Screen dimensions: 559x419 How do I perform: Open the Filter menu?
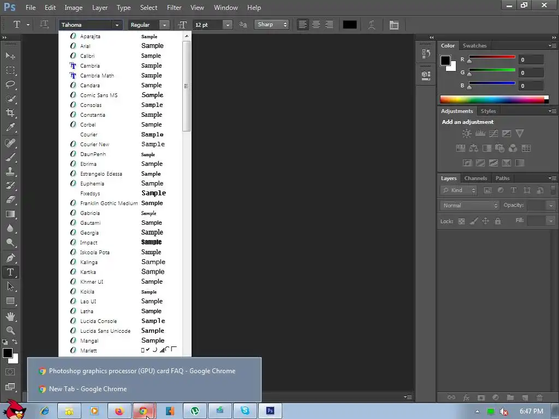click(174, 8)
